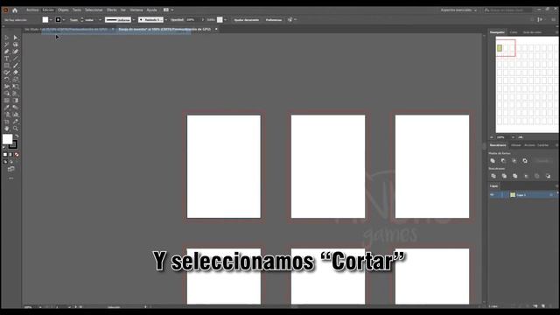The width and height of the screenshot is (560, 315).
Task: Open workspace Aspectos esenciales dropdown
Action: point(458,10)
